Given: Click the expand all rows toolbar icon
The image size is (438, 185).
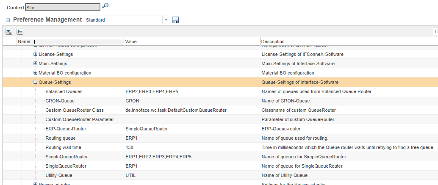Looking at the screenshot, I should click(x=9, y=31).
